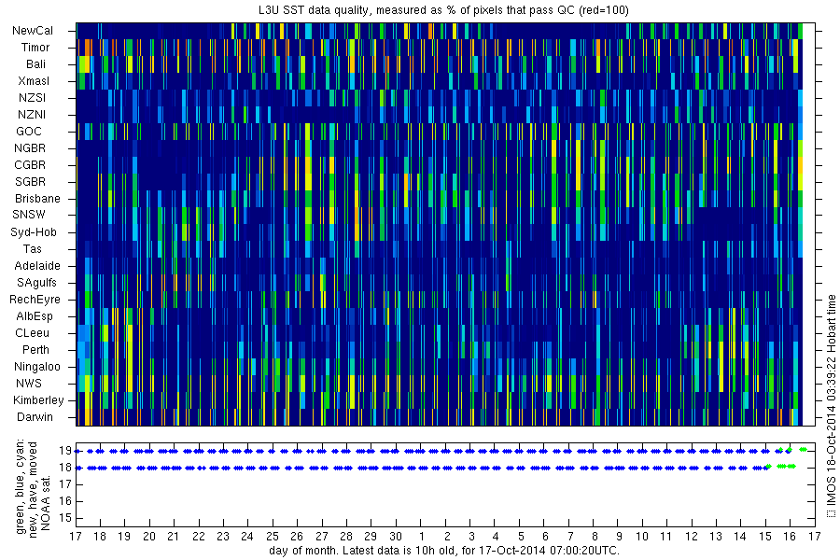Click day-of-month tick label 14

[740, 537]
